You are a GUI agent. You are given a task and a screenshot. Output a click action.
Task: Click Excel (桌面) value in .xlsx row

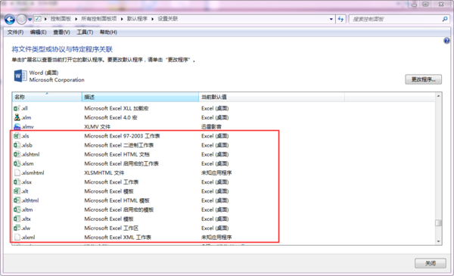(215, 182)
